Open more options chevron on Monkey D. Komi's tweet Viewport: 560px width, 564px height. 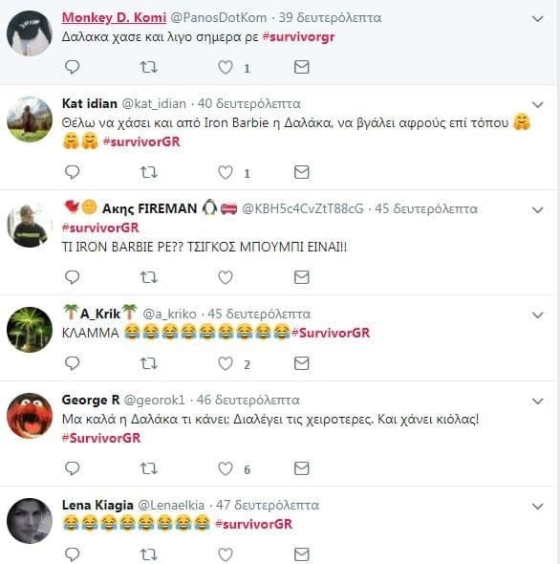537,19
